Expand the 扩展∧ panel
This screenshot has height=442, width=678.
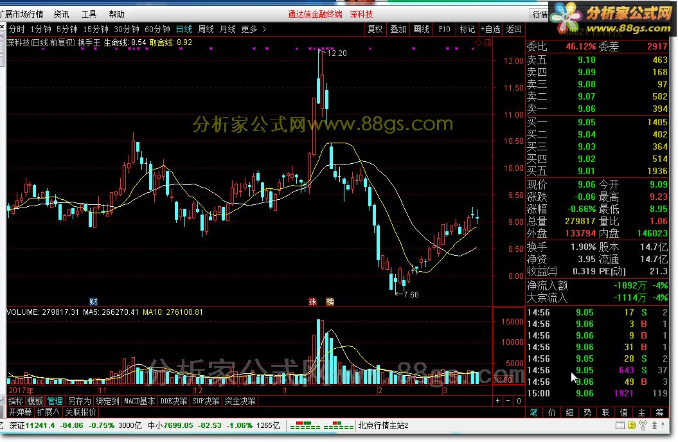48,412
